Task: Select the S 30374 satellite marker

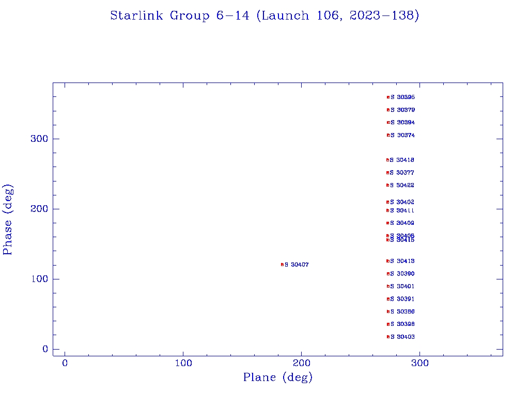Action: pyautogui.click(x=388, y=135)
